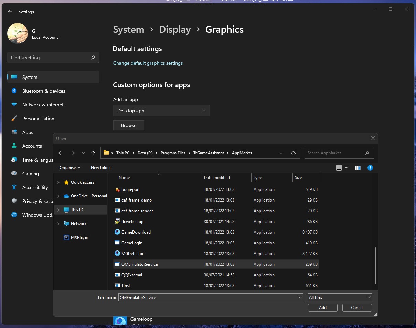The image size is (416, 328).
Task: Click the cef_frame_render application icon
Action: (117, 211)
